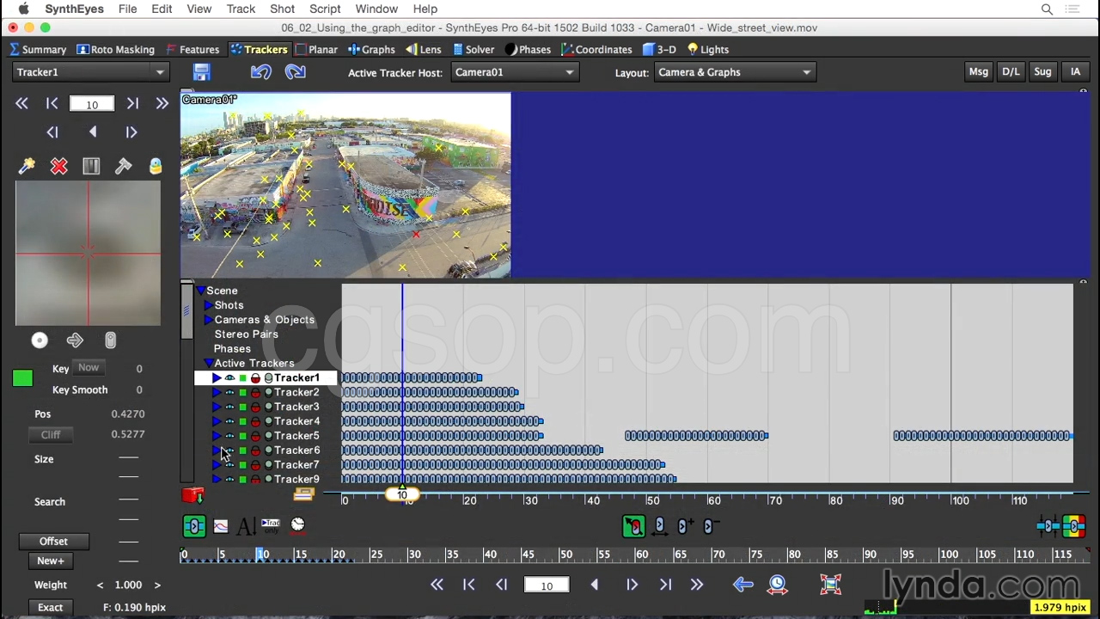Click the D/L button
The height and width of the screenshot is (619, 1100).
tap(1011, 72)
